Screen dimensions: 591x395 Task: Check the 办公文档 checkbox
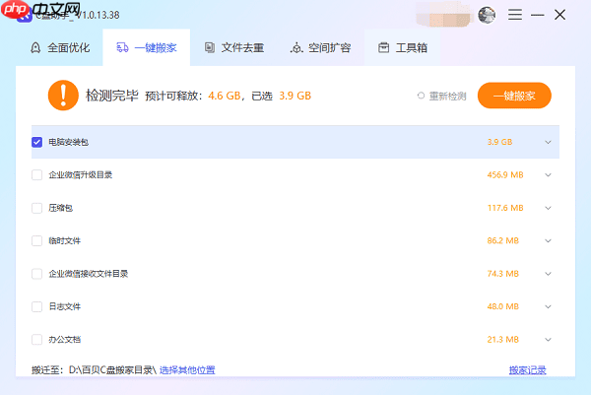[37, 340]
